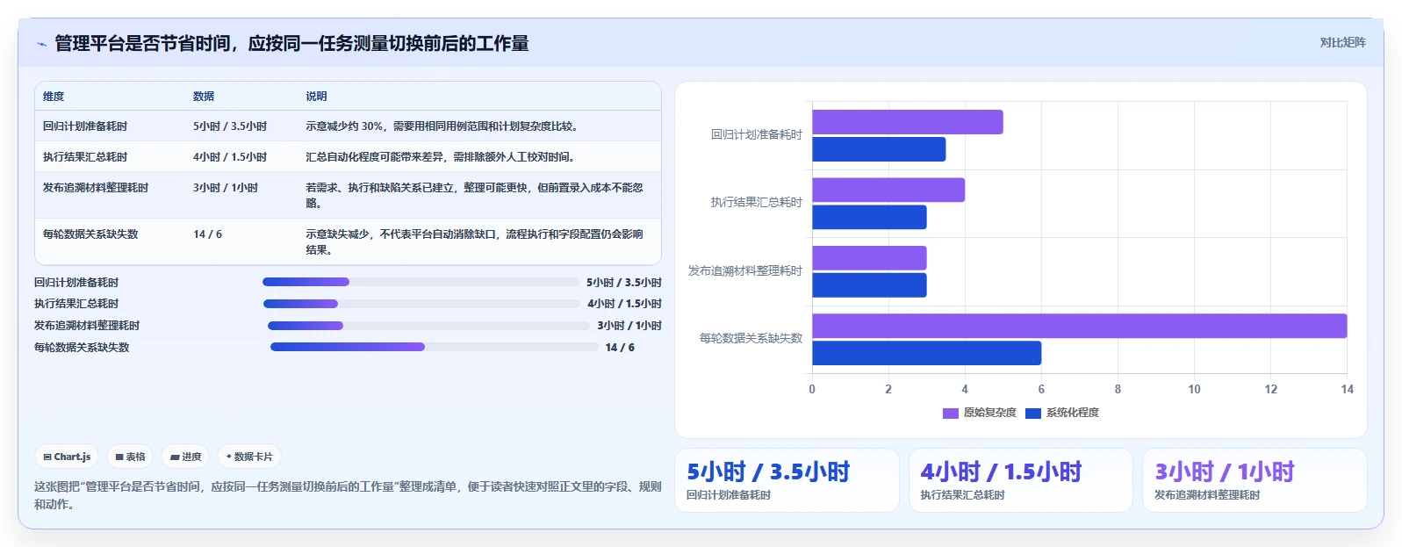Image resolution: width=1402 pixels, height=547 pixels.
Task: Click the 14 / 6 value beside the progress bar
Action: pos(620,348)
